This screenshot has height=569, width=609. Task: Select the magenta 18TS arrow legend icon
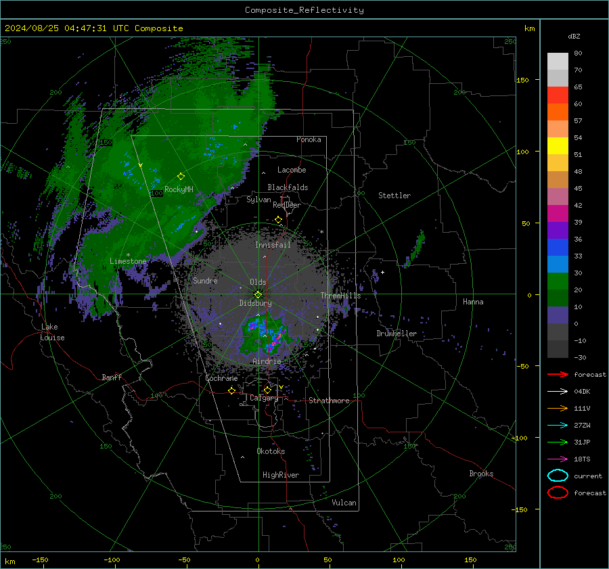point(558,459)
